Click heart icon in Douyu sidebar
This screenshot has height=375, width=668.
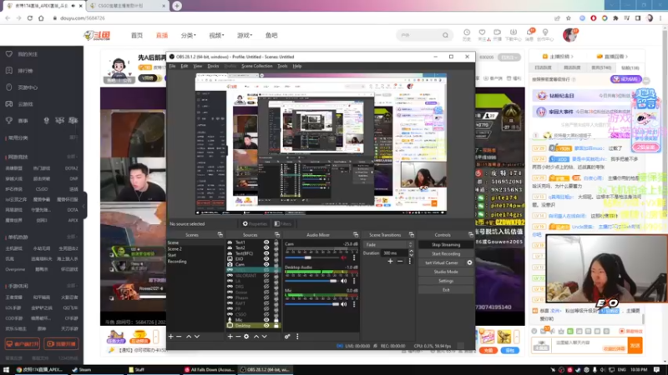(x=9, y=54)
